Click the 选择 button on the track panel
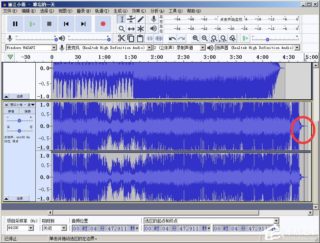 coord(20,198)
